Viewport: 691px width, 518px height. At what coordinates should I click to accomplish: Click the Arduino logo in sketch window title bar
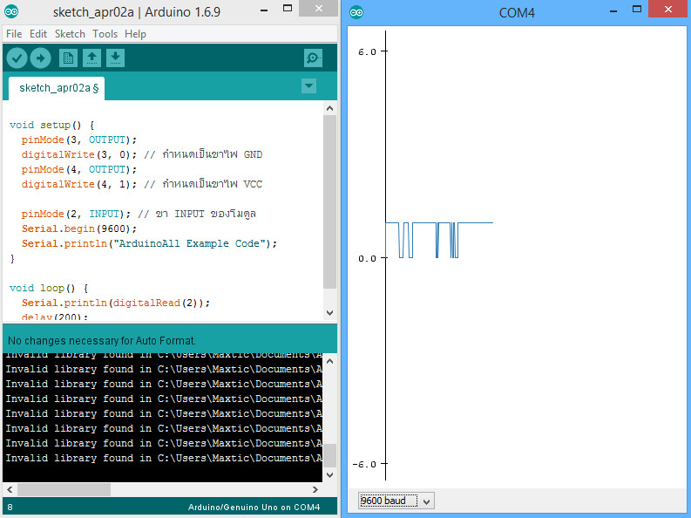coord(11,12)
